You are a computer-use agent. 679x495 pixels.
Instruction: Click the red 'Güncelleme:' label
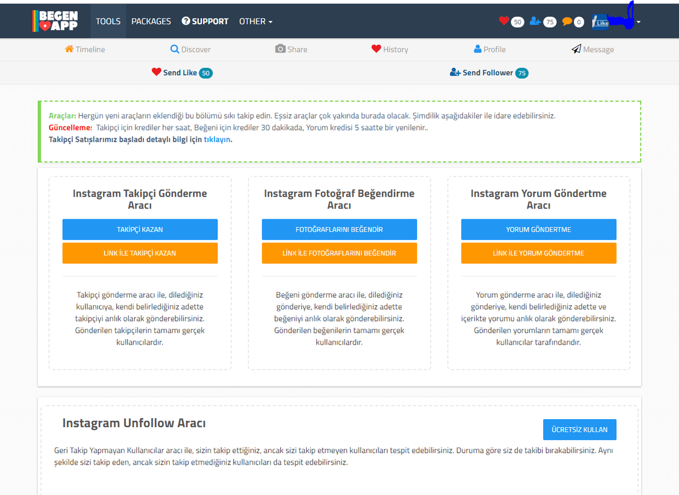click(x=71, y=128)
